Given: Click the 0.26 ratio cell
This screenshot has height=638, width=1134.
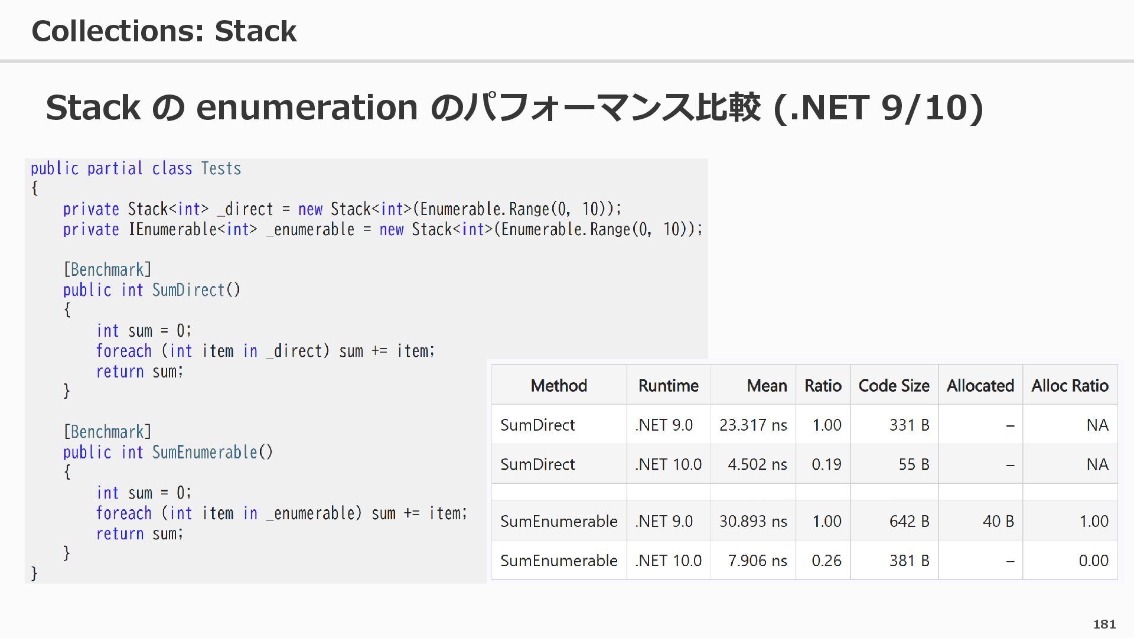Looking at the screenshot, I should tap(826, 560).
